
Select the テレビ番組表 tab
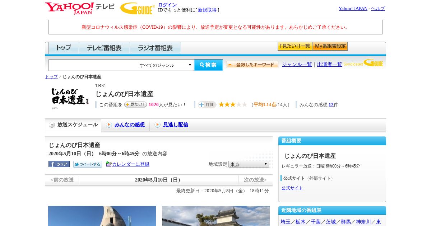point(104,48)
